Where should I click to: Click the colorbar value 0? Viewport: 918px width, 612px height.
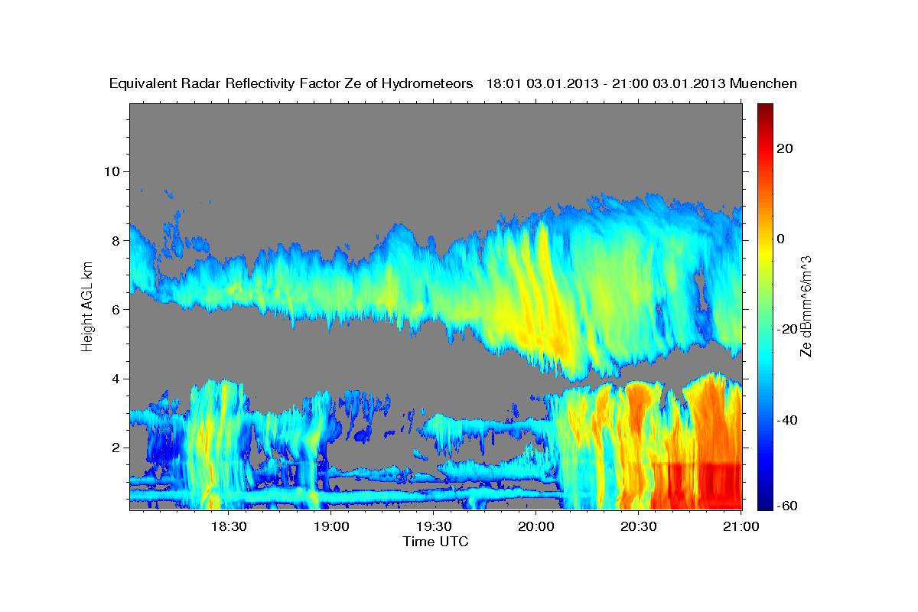[781, 239]
